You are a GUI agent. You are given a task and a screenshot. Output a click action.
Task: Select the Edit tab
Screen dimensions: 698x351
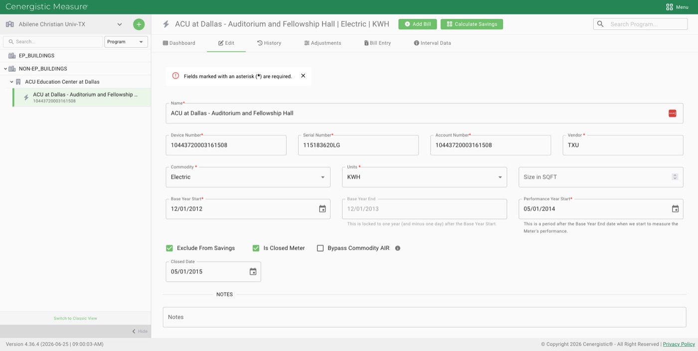[x=226, y=43]
